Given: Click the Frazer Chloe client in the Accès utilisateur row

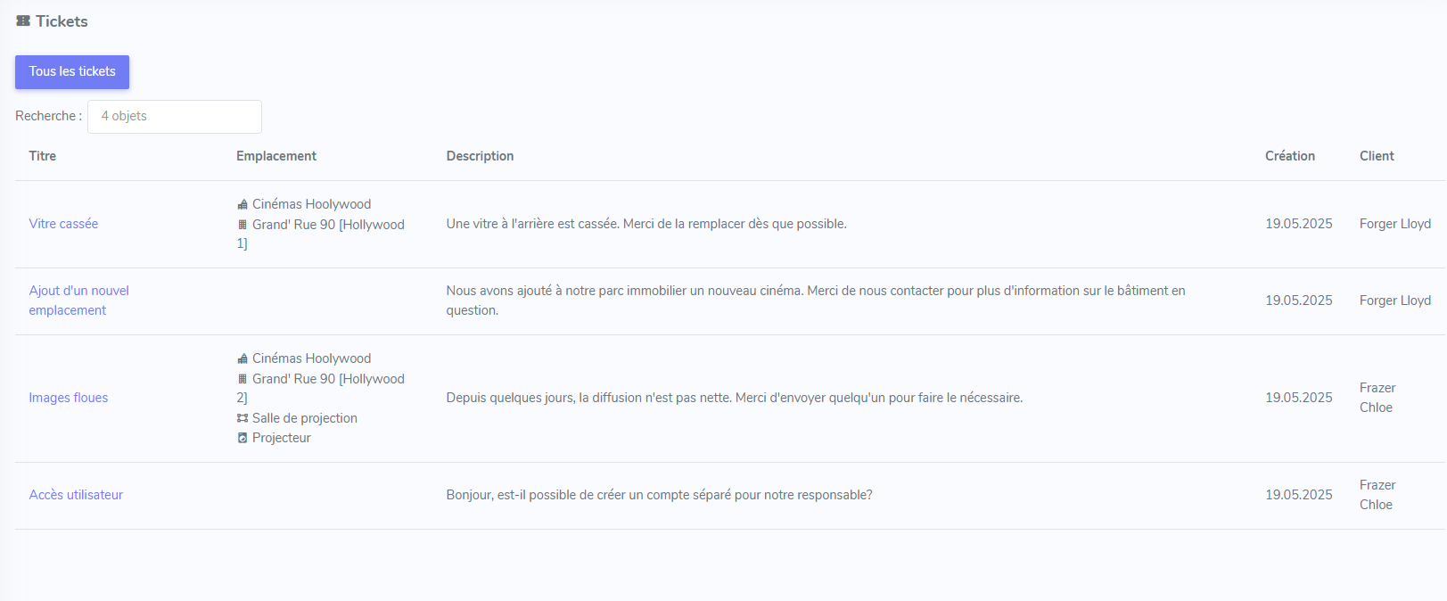Looking at the screenshot, I should tap(1377, 495).
